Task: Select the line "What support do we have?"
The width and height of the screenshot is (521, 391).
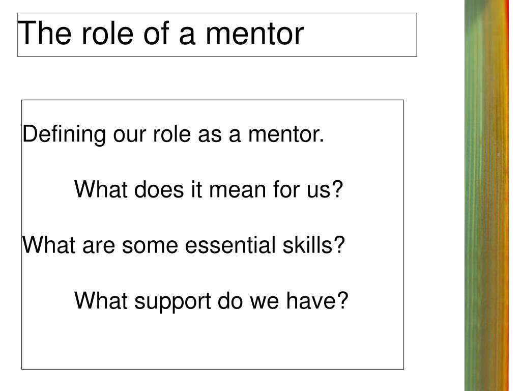Action: [x=211, y=301]
